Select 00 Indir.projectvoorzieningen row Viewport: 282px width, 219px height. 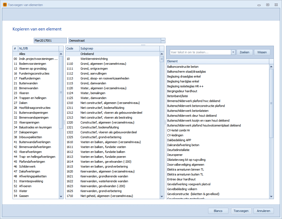[x=36, y=59]
